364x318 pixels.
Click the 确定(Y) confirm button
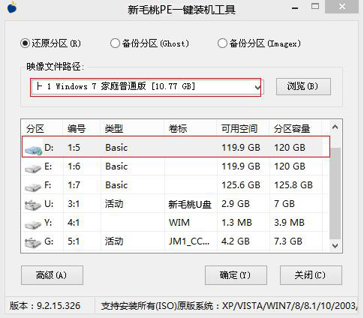(236, 275)
